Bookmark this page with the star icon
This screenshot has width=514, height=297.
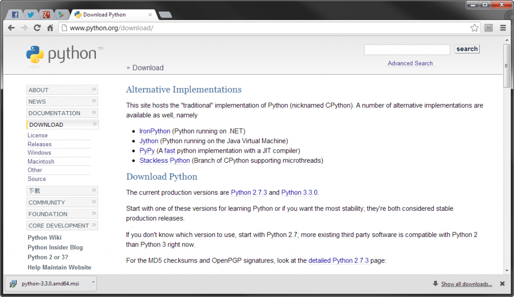(474, 28)
